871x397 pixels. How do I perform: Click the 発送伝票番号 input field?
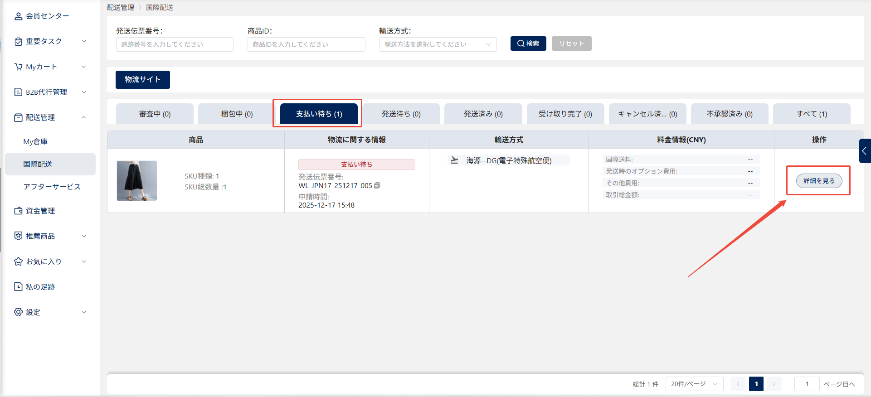(x=175, y=44)
